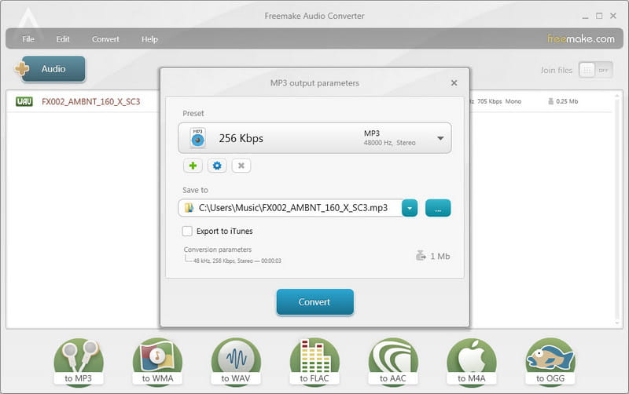
Task: Minimize the Freemake Audio Converter window
Action: click(585, 16)
